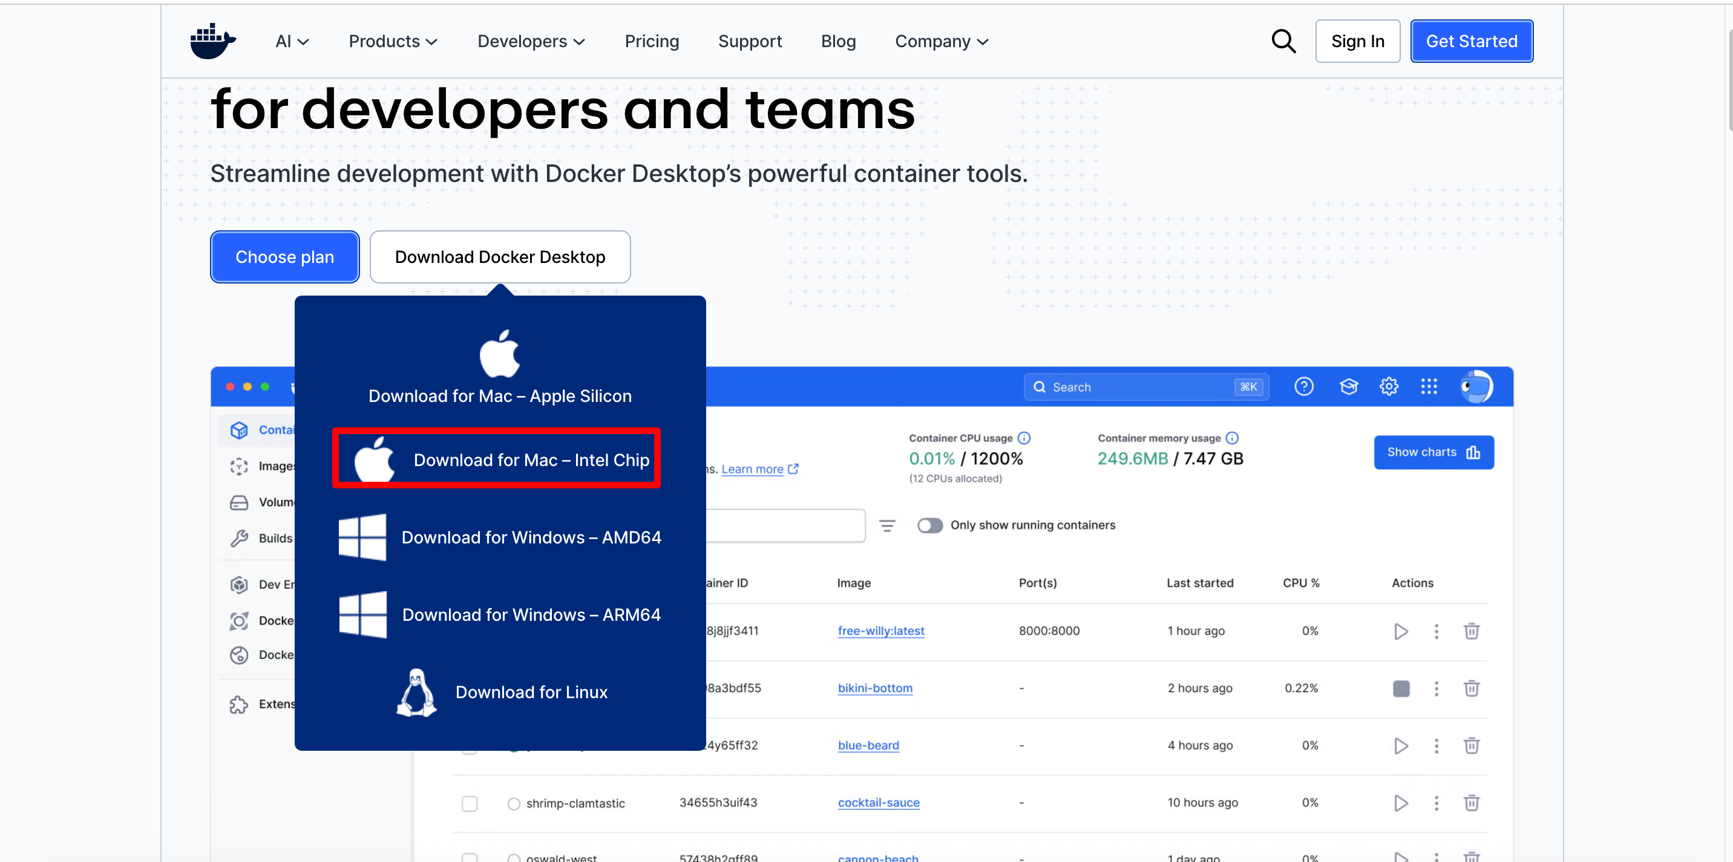Select Download for Mac – Intel Chip
Screen dimensions: 1733x862
497,459
